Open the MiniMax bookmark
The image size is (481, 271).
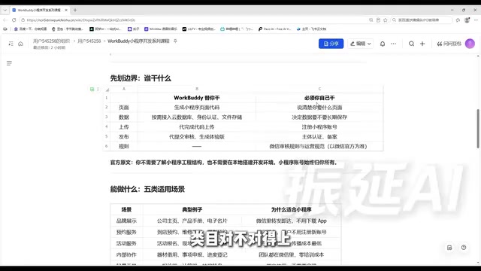click(x=161, y=29)
